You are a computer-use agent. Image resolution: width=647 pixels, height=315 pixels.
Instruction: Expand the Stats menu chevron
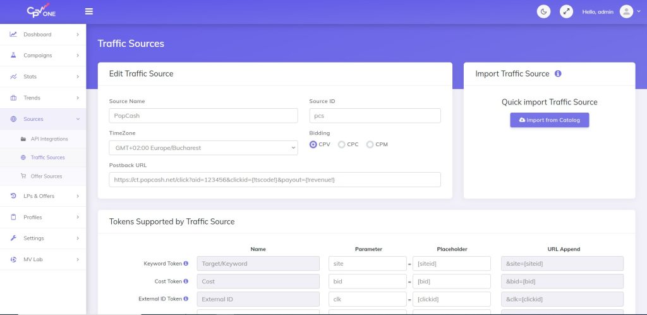click(x=78, y=77)
